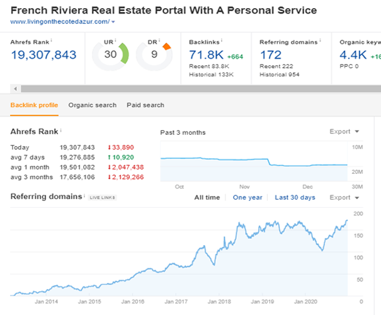Open Export dropdown for Ahrefs Rank chart
381x315 pixels.
click(344, 132)
